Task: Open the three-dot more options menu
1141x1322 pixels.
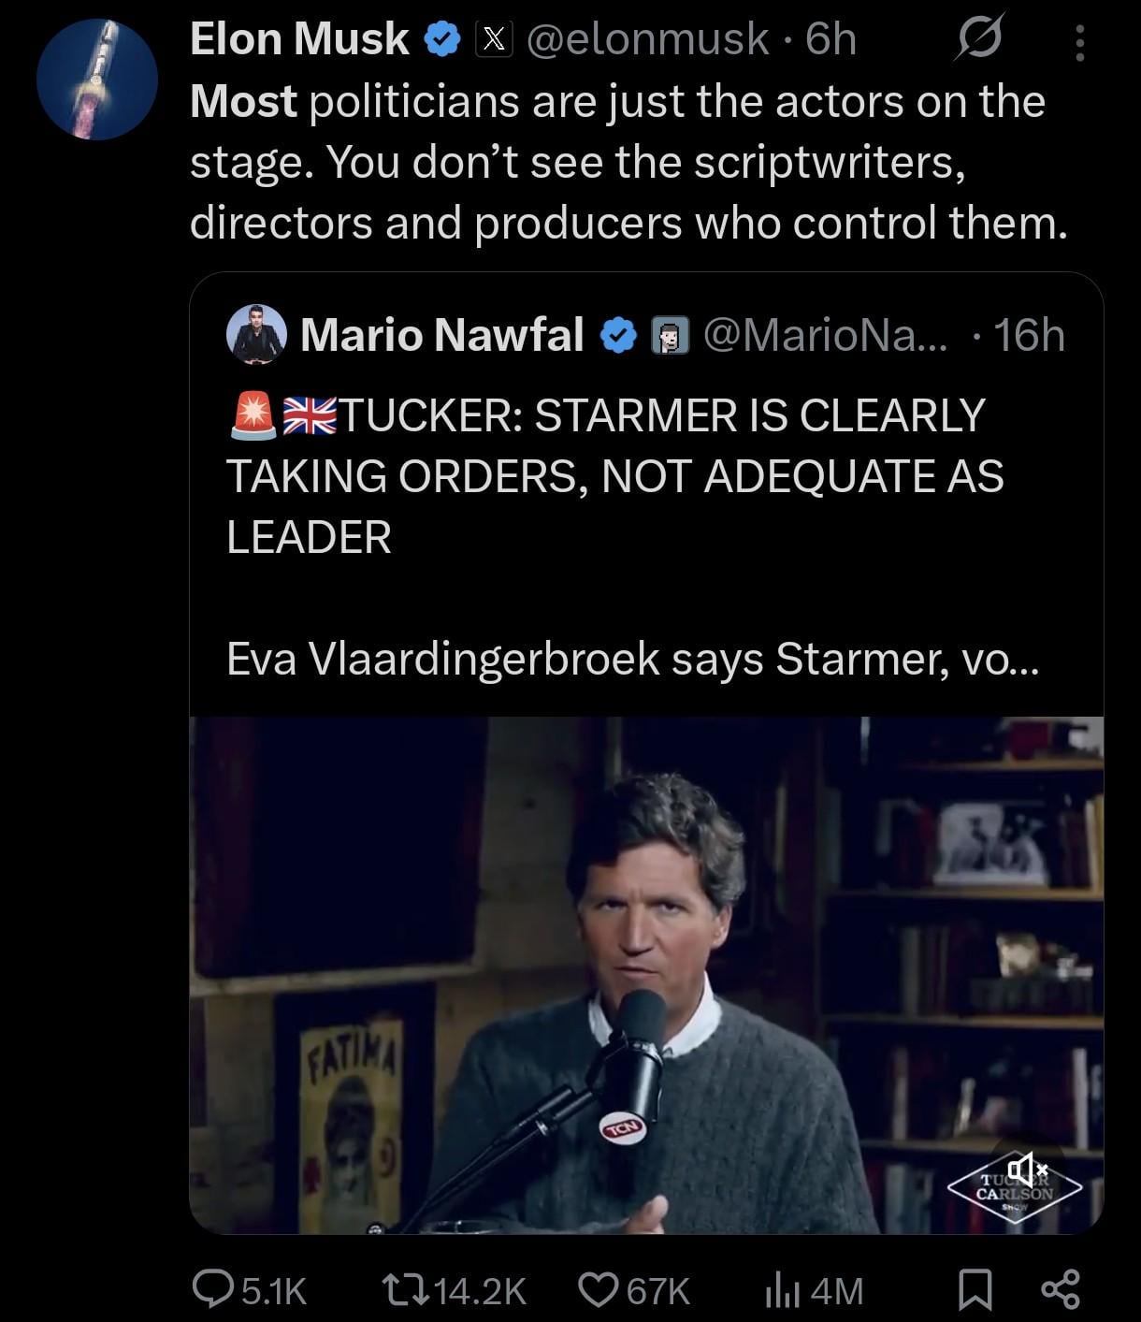Action: point(1079,42)
